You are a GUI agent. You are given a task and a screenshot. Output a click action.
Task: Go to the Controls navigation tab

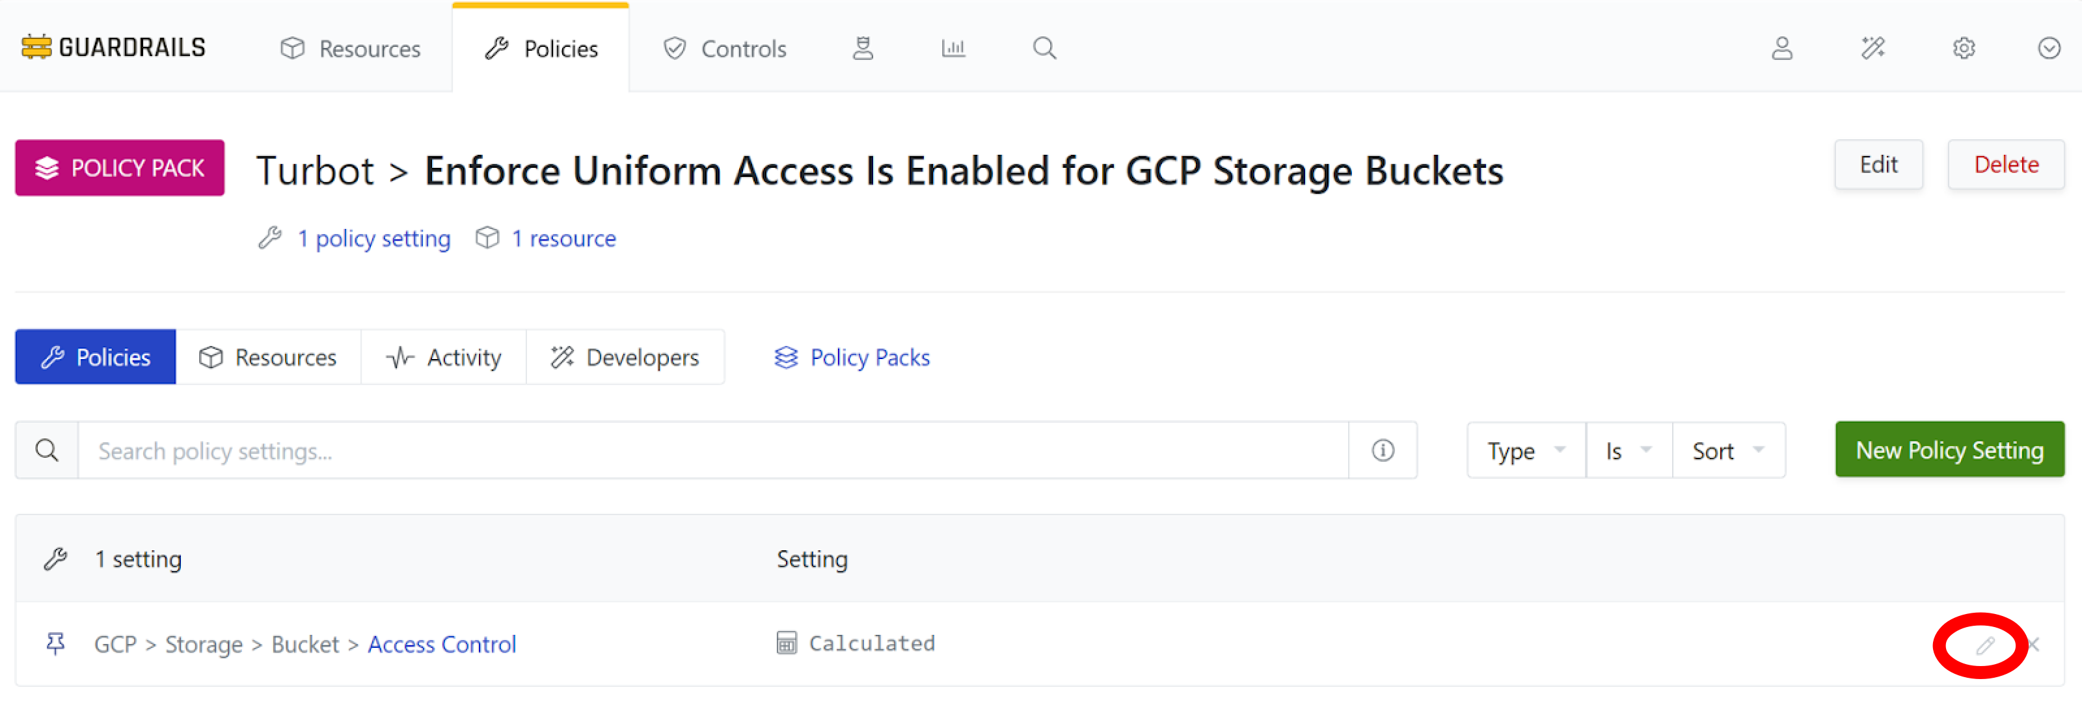(724, 49)
